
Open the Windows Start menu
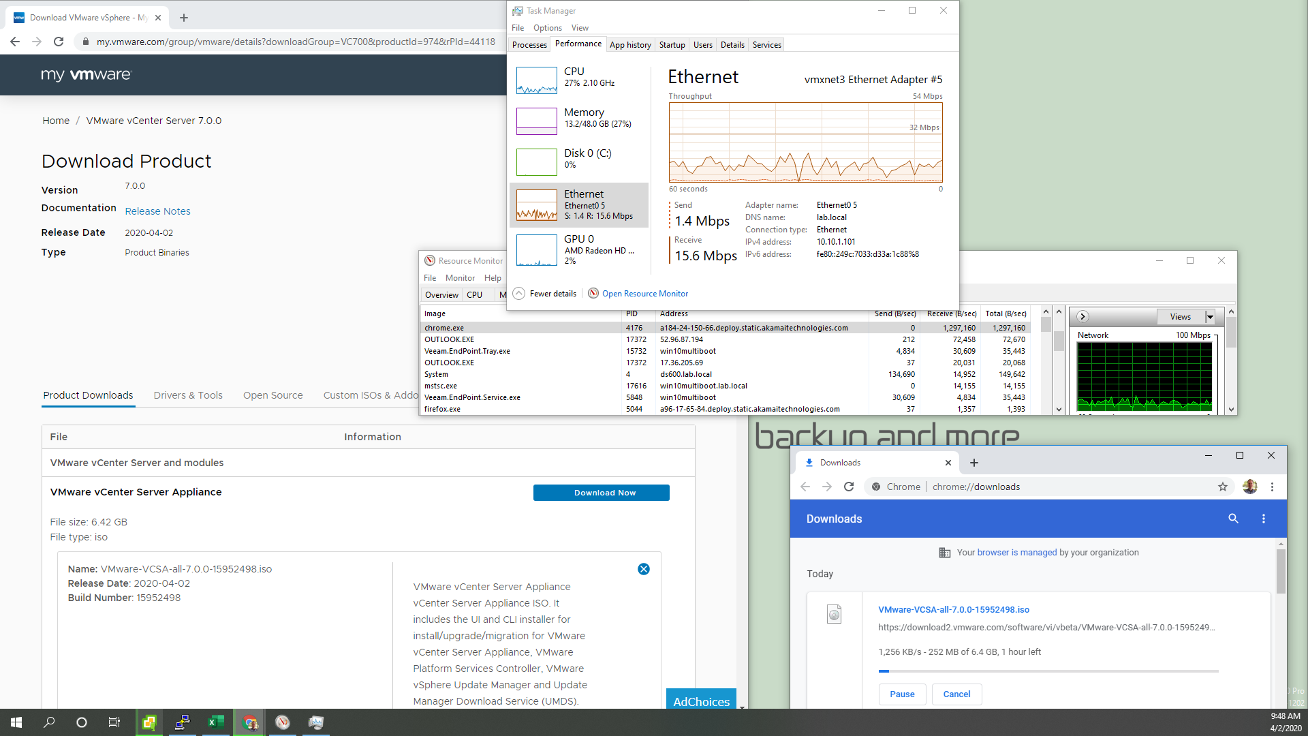[x=16, y=722]
